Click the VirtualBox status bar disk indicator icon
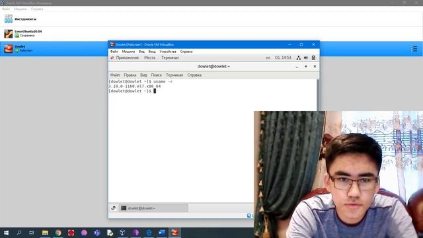The width and height of the screenshot is (423, 238). 249,216
